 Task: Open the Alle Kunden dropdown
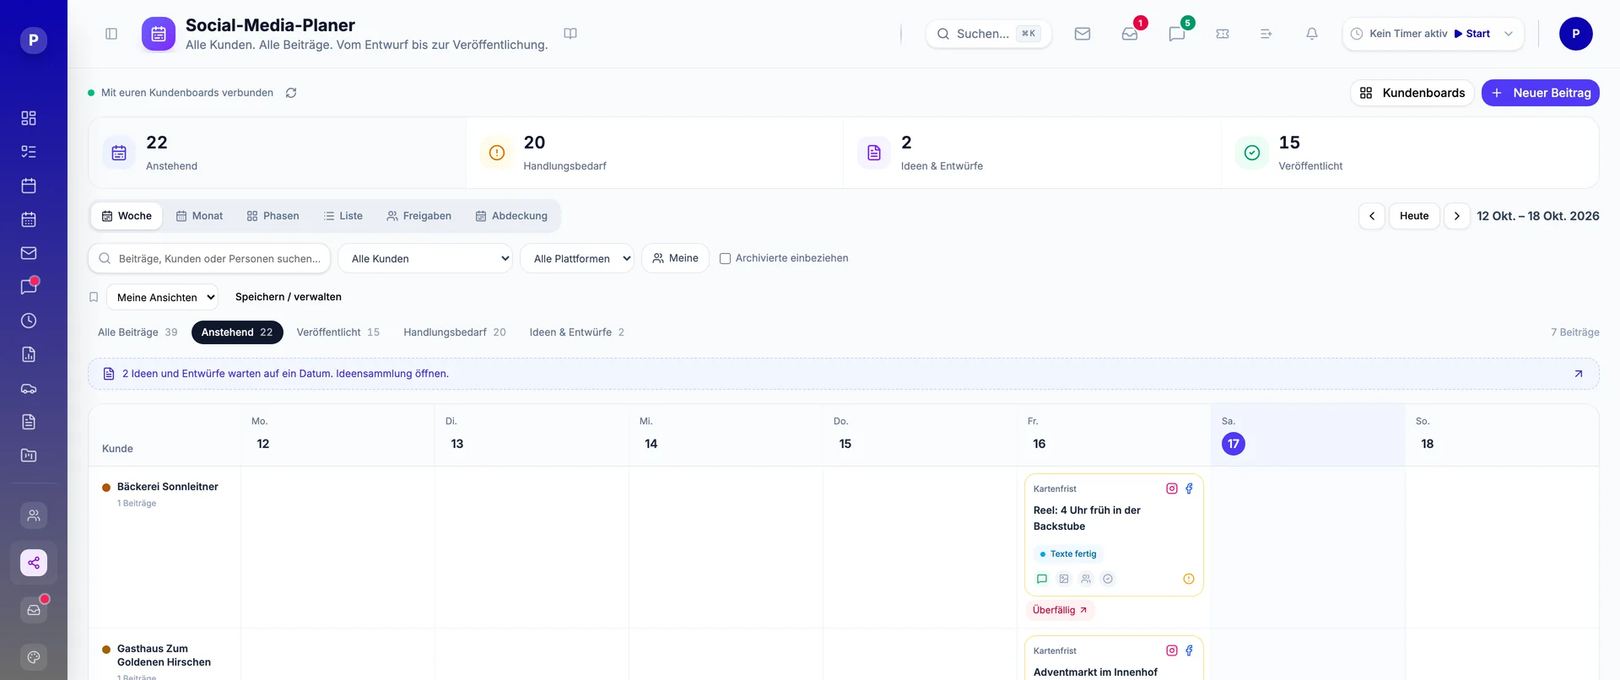pyautogui.click(x=425, y=258)
